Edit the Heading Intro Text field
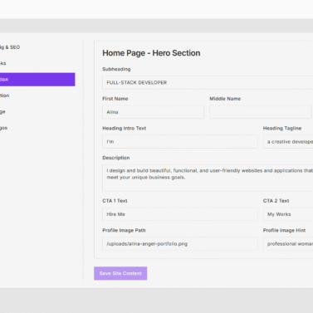This screenshot has height=313, width=313. click(x=180, y=142)
